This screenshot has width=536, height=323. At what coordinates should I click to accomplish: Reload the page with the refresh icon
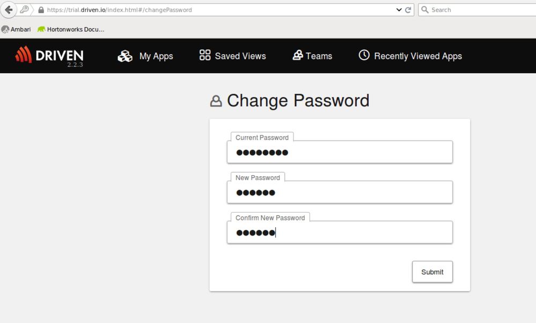coord(408,10)
